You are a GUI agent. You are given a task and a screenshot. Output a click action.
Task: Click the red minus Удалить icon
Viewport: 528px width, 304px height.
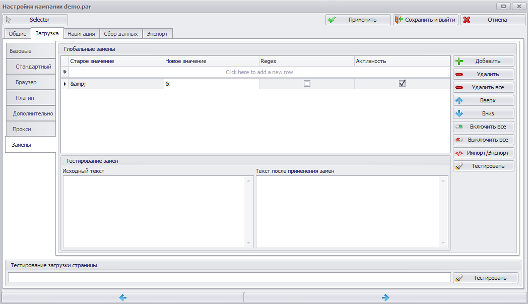pyautogui.click(x=459, y=75)
